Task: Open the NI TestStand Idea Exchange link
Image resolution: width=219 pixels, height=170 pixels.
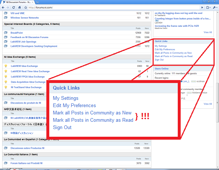Action: [x=26, y=87]
